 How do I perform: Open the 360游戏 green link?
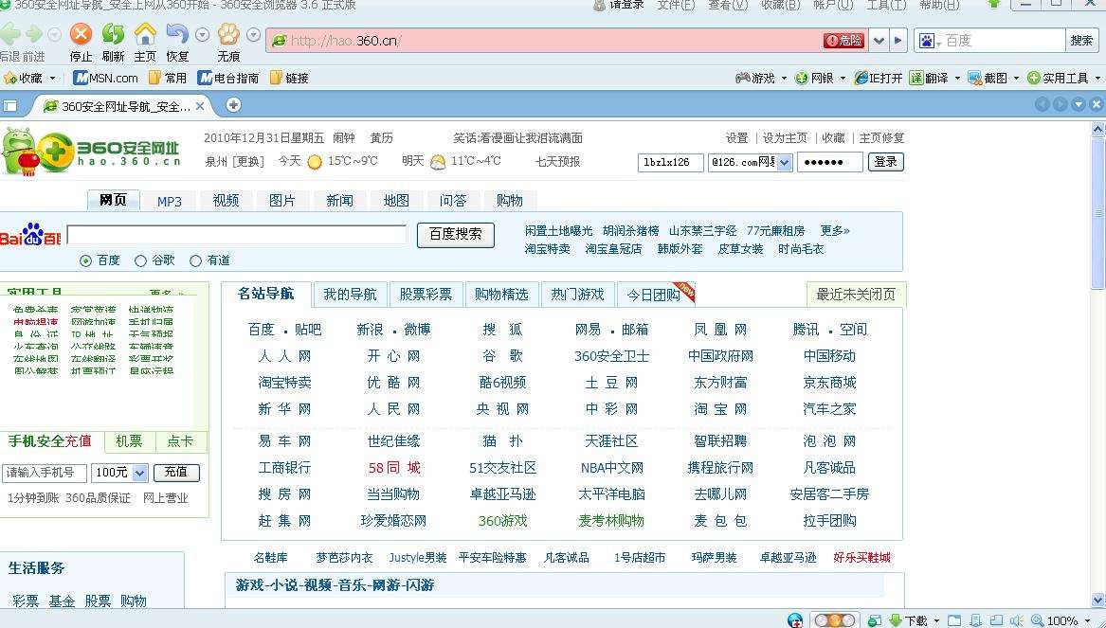pyautogui.click(x=503, y=522)
